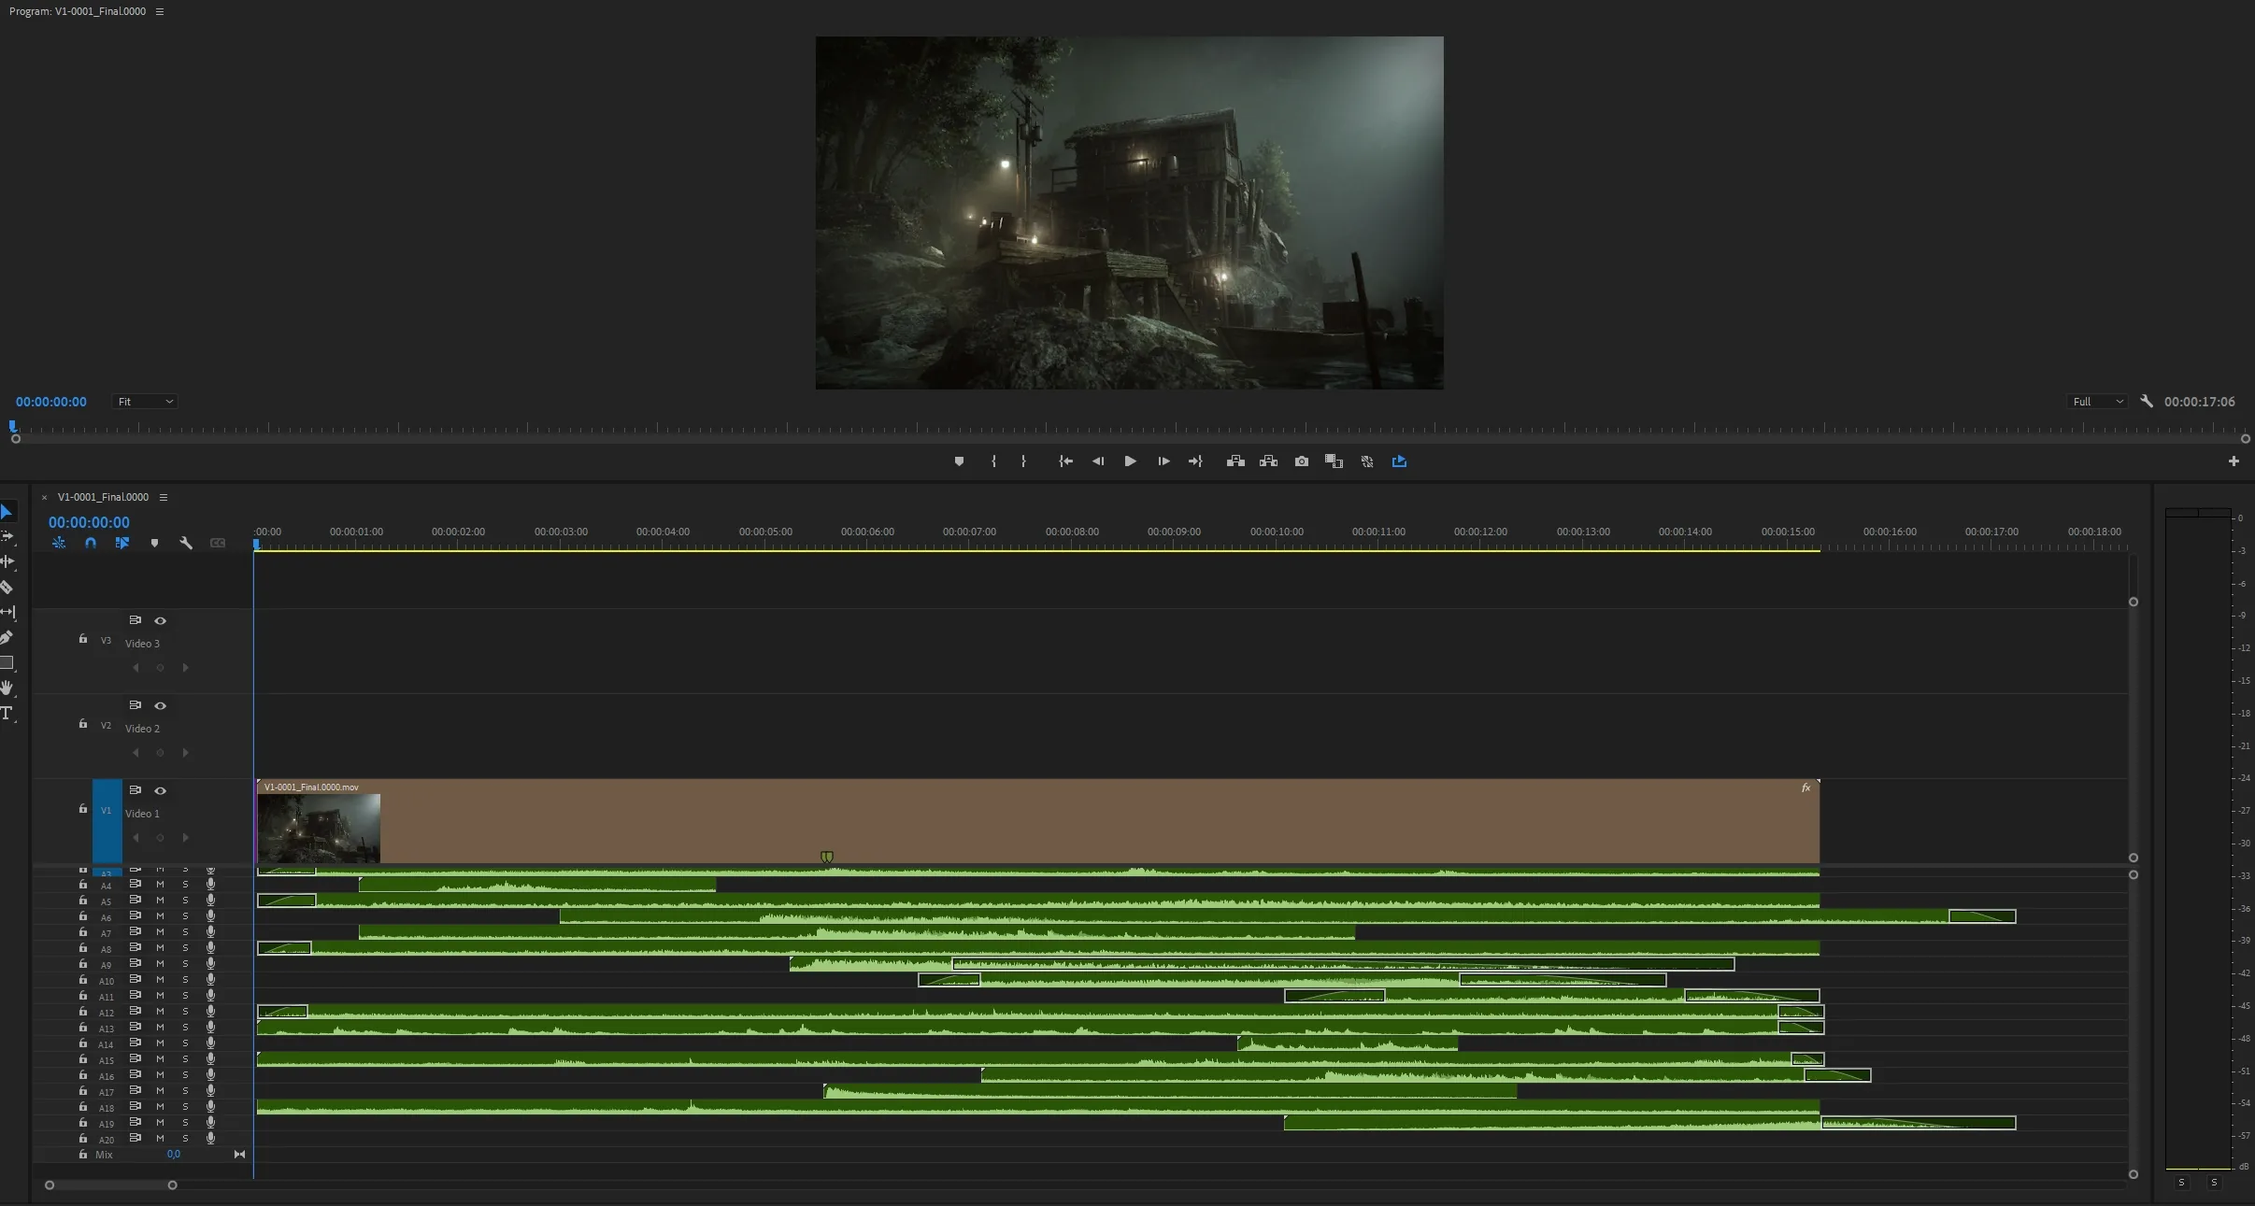This screenshot has width=2255, height=1206.
Task: Open Timeline Display Settings wrench
Action: coord(186,543)
